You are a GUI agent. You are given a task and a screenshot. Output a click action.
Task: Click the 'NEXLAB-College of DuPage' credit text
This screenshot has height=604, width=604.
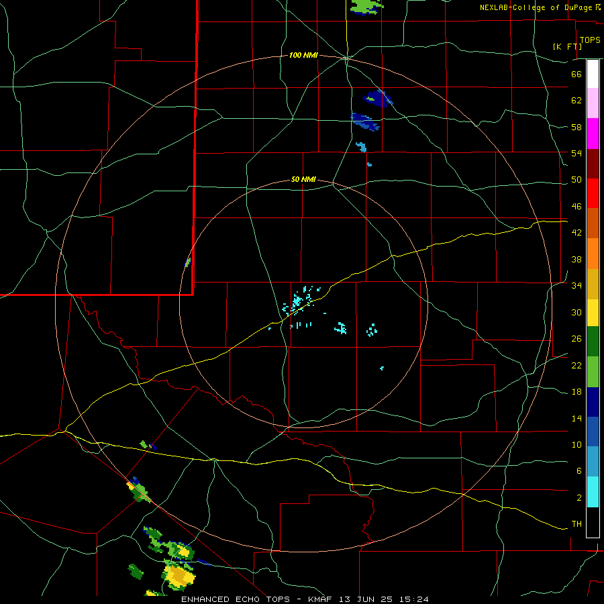pos(536,7)
